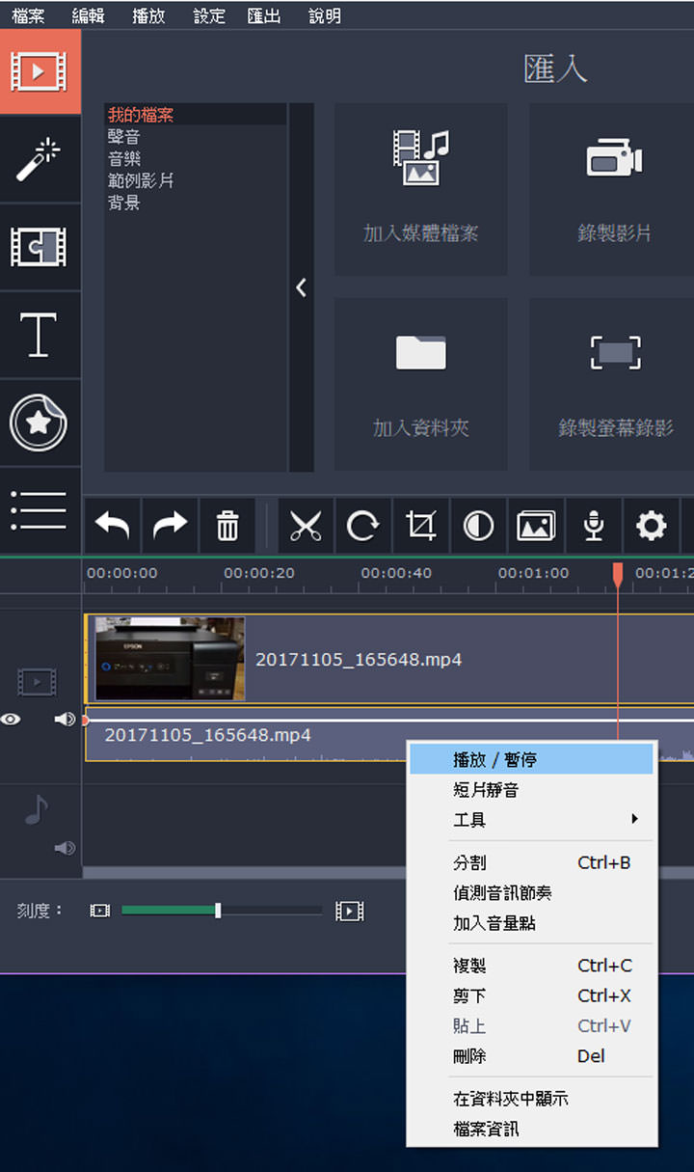Image resolution: width=694 pixels, height=1172 pixels.
Task: Open the 匯出 menu
Action: click(264, 15)
